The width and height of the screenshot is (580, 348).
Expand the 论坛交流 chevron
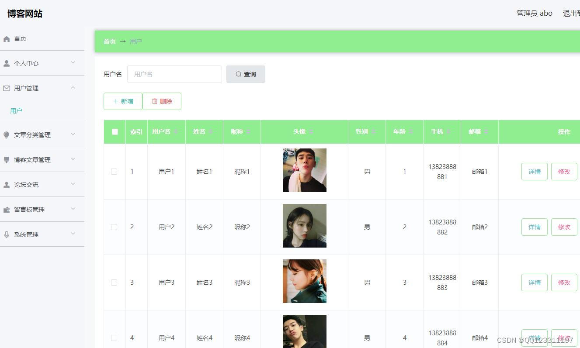pos(73,184)
